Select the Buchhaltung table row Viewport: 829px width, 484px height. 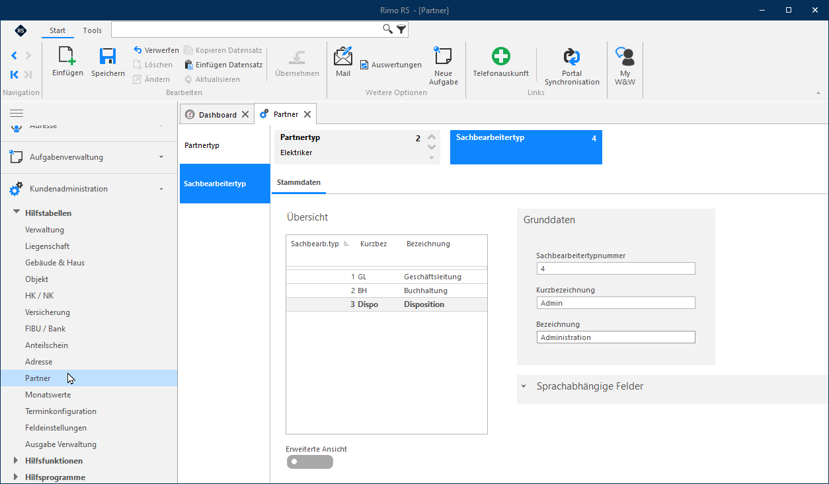click(x=387, y=291)
